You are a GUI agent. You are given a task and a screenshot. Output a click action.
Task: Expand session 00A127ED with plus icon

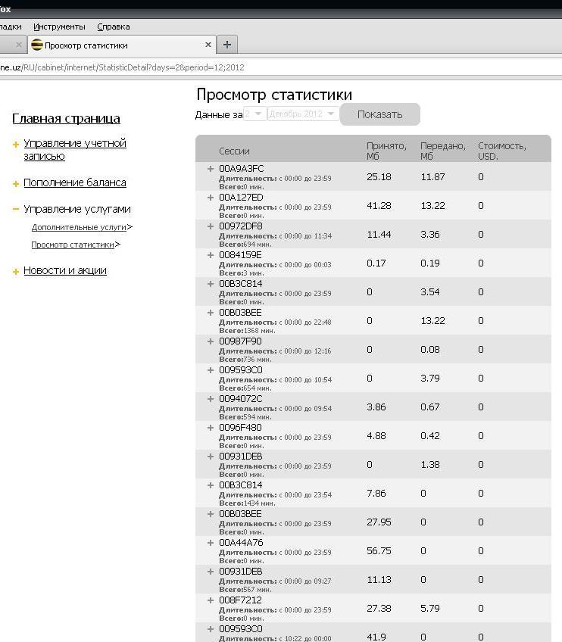coord(211,198)
